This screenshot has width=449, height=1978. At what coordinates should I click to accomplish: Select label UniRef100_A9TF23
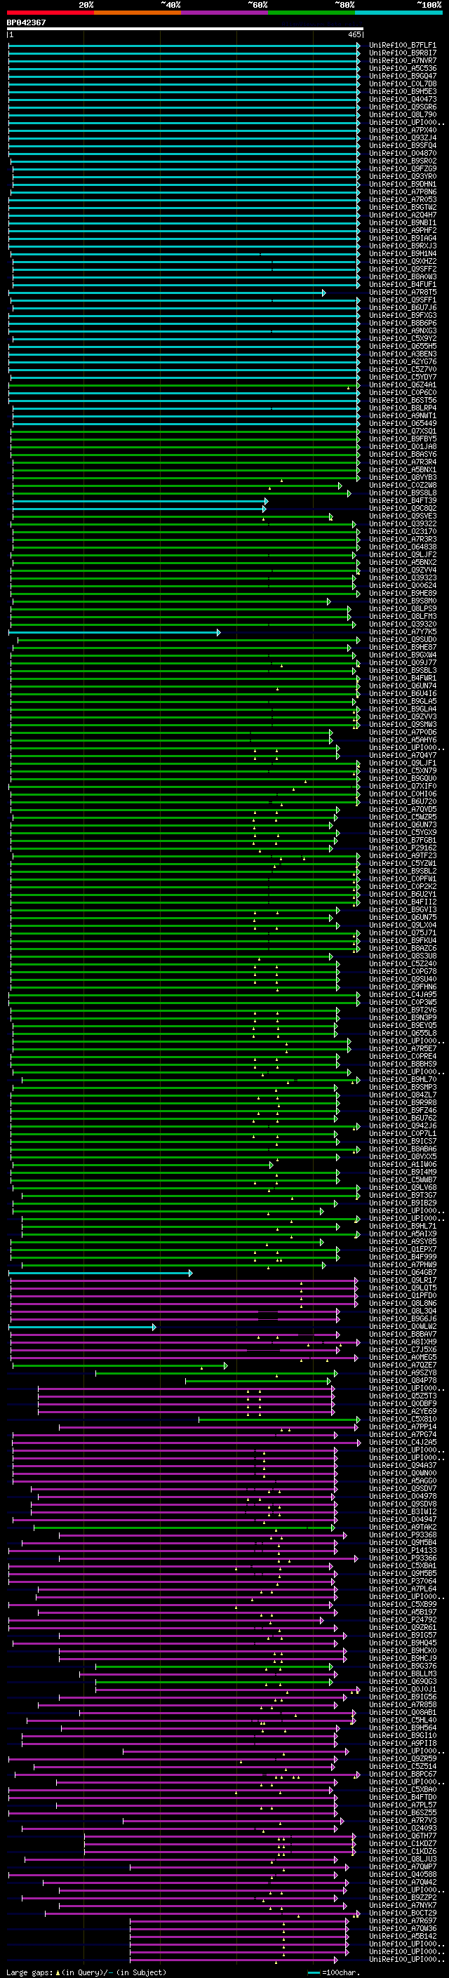(x=402, y=855)
